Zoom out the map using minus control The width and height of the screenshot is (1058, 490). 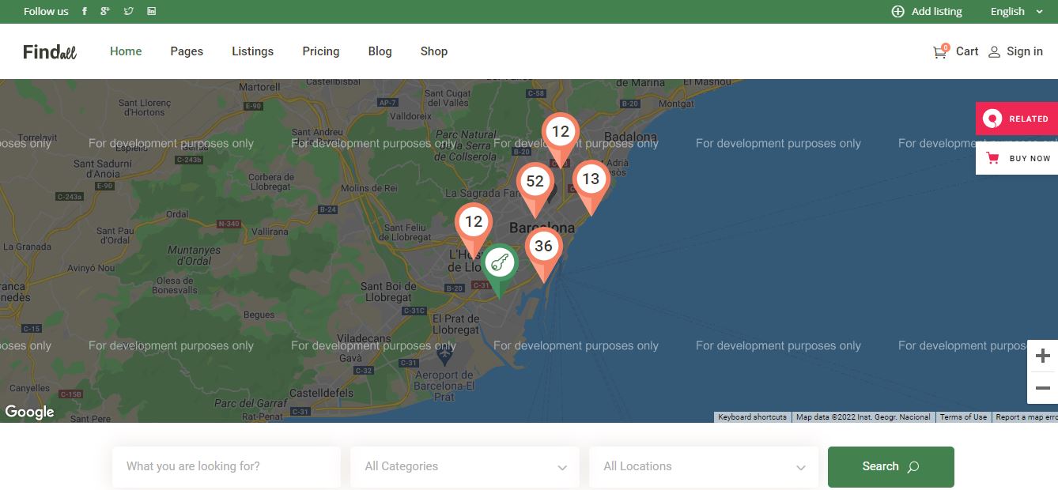[x=1042, y=386]
